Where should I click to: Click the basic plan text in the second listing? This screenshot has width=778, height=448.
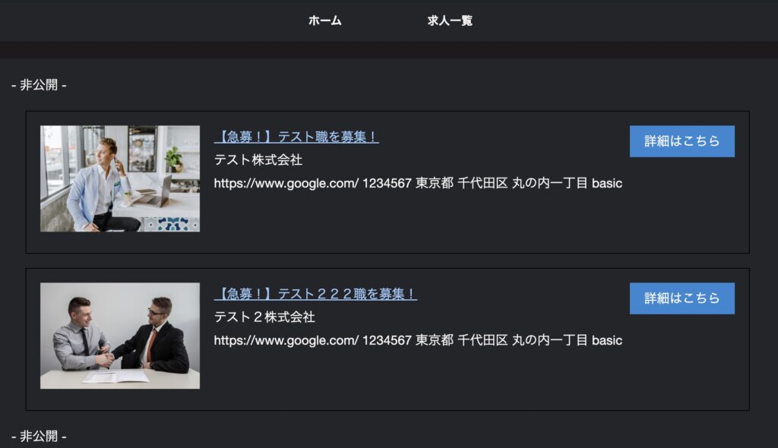[607, 341]
